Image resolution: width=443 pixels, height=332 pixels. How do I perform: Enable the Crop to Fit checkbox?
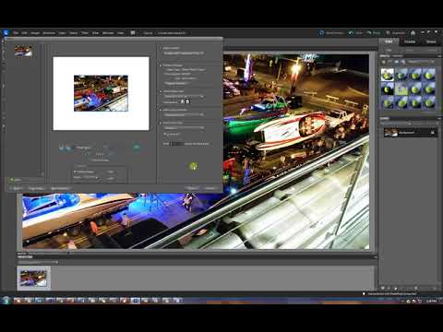point(165,135)
